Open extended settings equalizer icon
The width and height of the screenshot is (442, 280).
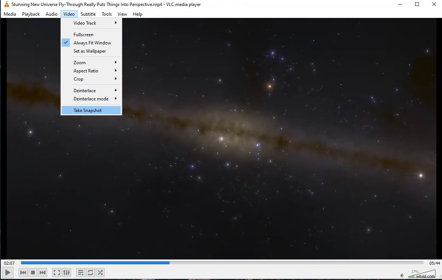coord(66,273)
